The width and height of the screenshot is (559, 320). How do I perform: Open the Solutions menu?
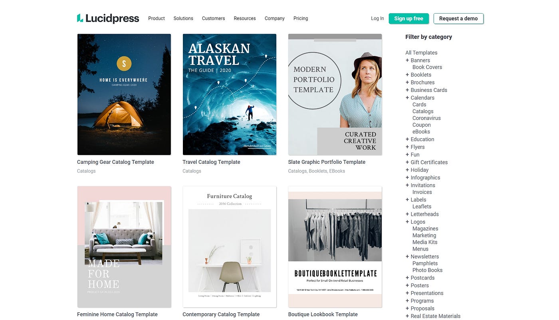click(183, 18)
